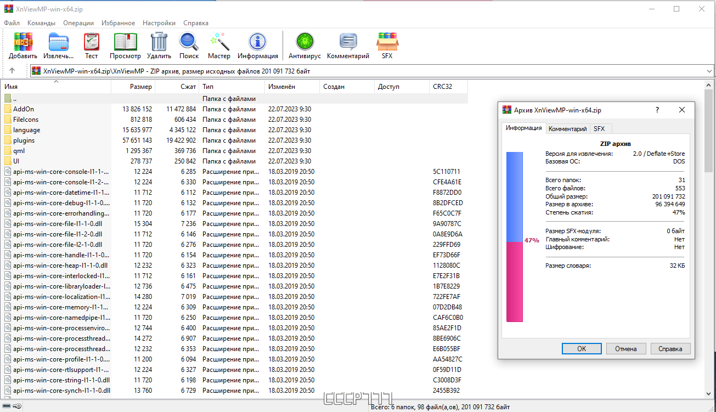Sort by Создан column header
The width and height of the screenshot is (716, 412).
347,87
